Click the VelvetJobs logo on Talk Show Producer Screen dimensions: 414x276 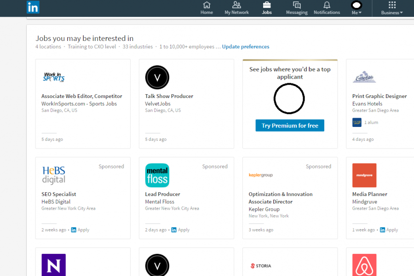(x=157, y=77)
